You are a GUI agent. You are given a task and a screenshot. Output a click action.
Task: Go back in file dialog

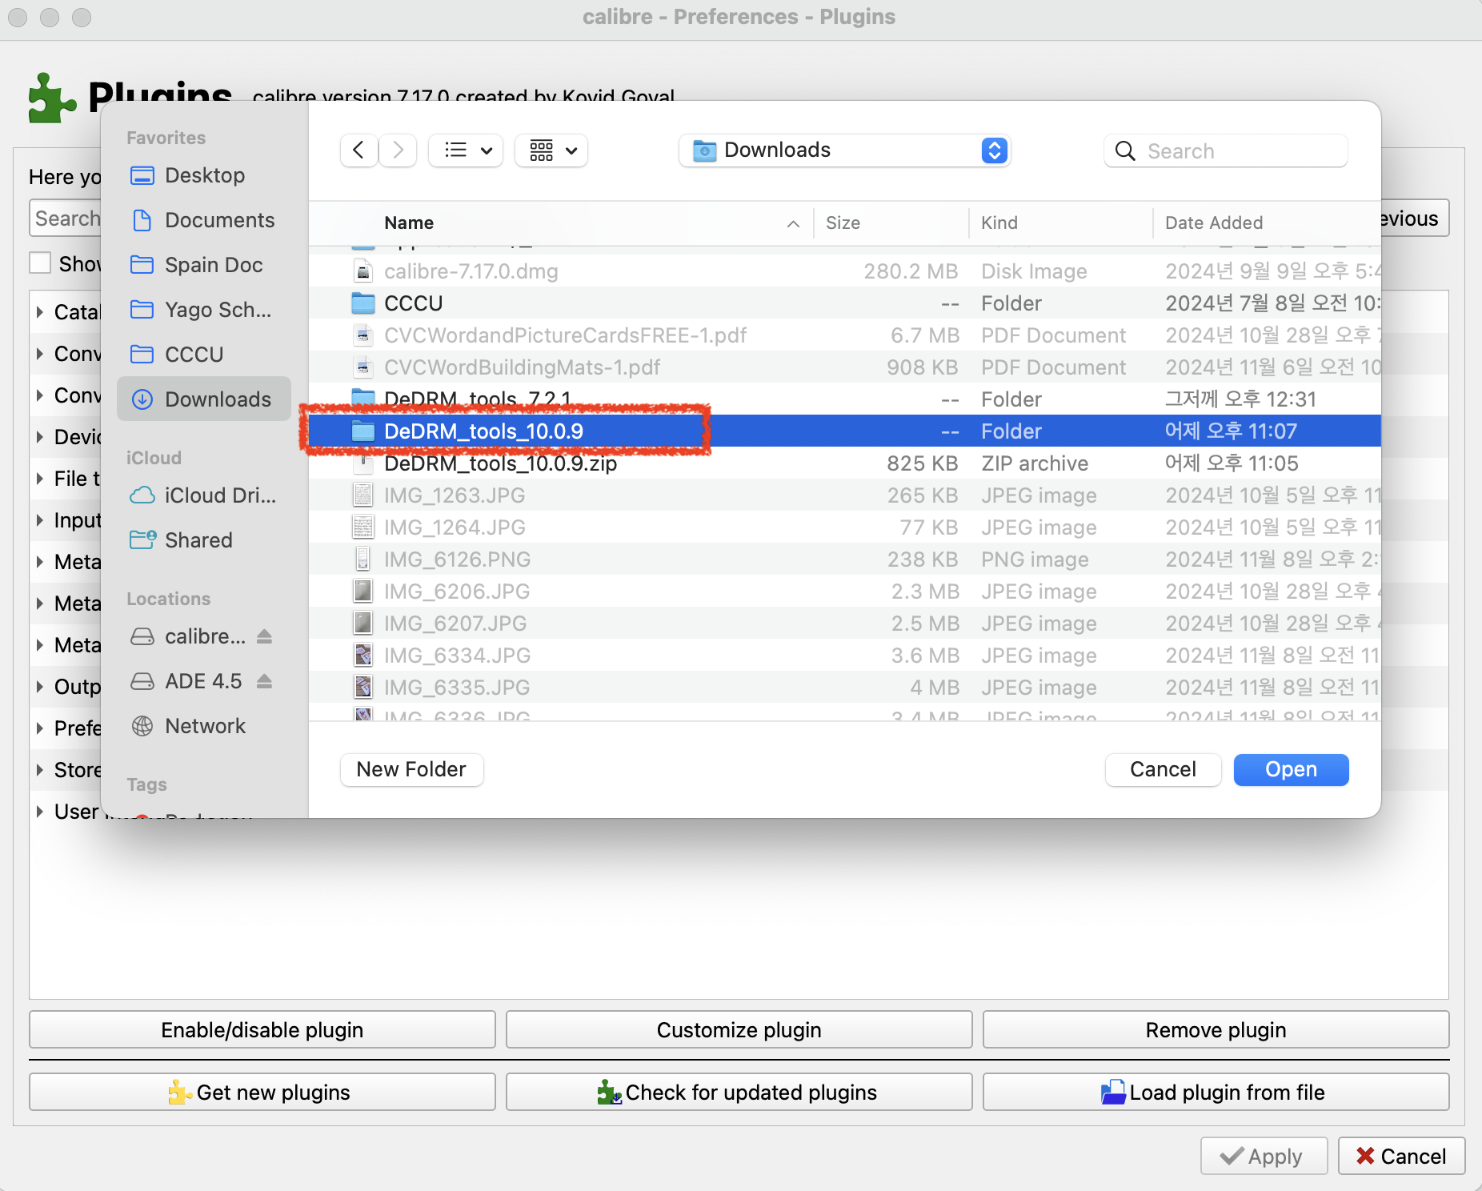358,150
